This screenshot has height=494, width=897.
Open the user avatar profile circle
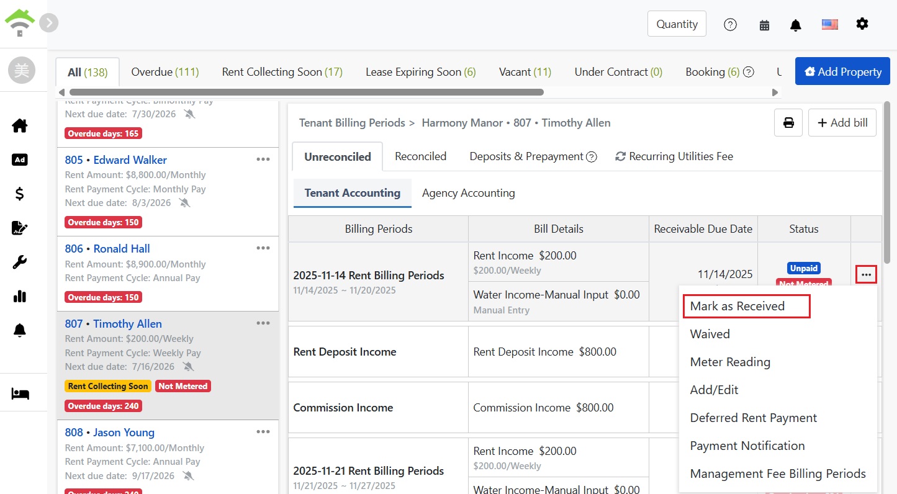(22, 71)
